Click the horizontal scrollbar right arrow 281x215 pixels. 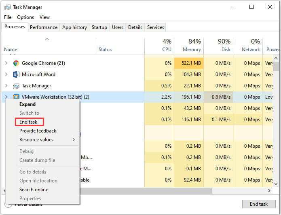pos(269,190)
